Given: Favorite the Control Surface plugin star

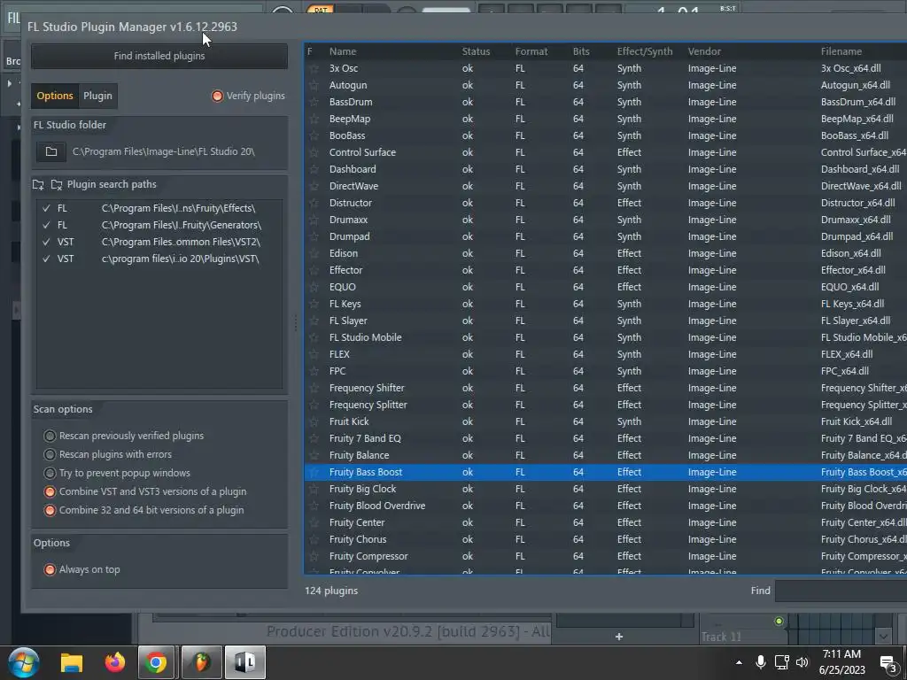Looking at the screenshot, I should point(314,152).
